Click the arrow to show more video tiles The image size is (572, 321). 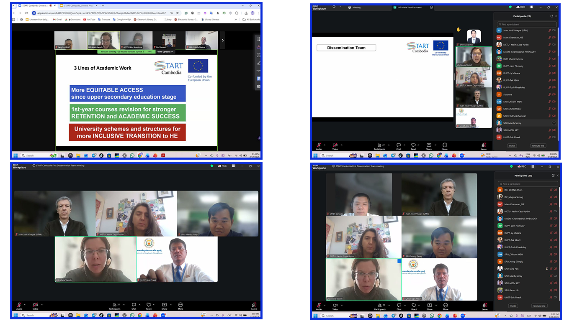[x=222, y=40]
